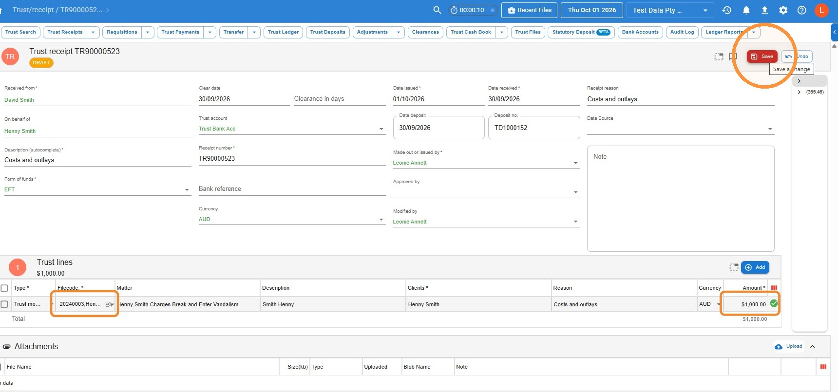838x392 pixels.
Task: Open the Trust Payments dropdown arrow
Action: (210, 32)
